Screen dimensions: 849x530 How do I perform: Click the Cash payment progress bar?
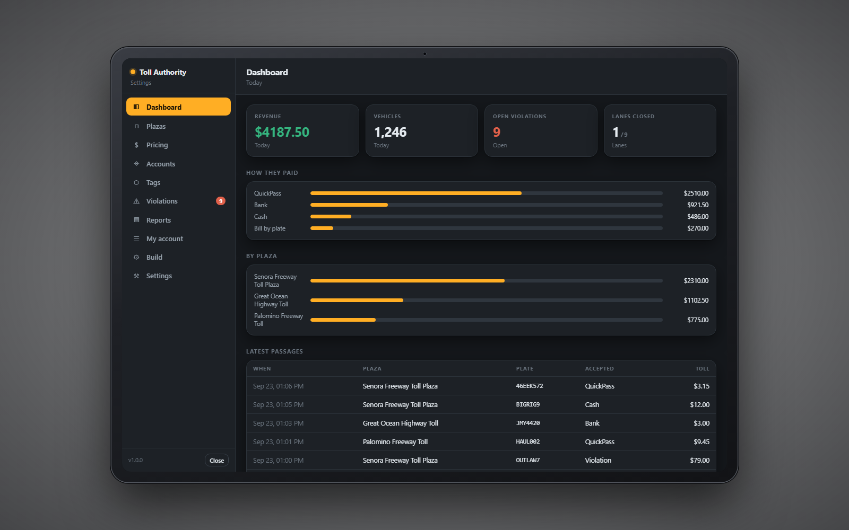(487, 217)
